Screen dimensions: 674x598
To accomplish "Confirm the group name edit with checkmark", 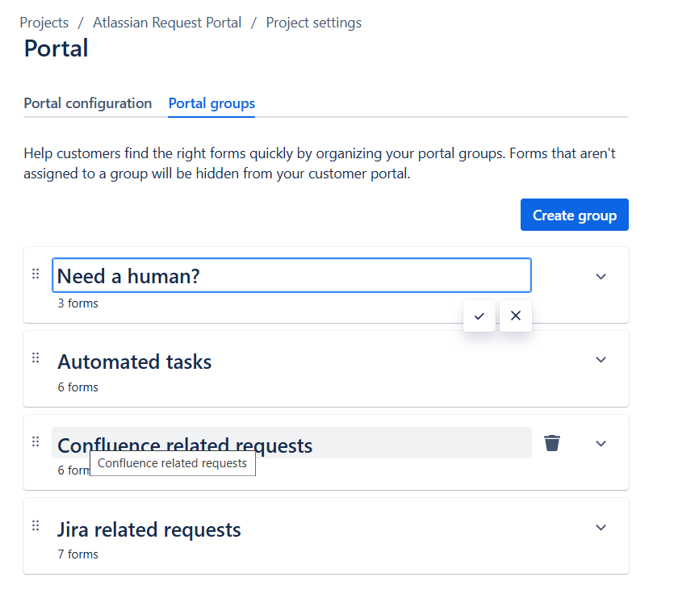I will click(x=479, y=316).
